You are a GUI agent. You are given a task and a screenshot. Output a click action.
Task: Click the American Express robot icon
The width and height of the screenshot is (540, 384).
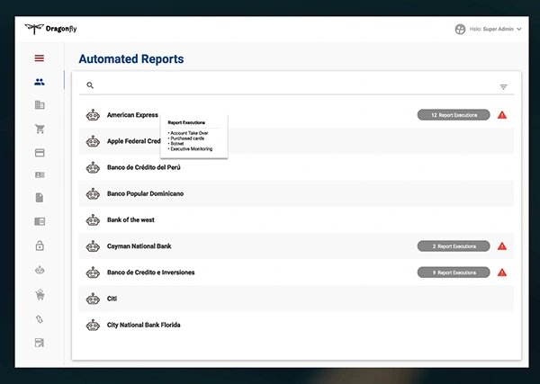click(93, 115)
